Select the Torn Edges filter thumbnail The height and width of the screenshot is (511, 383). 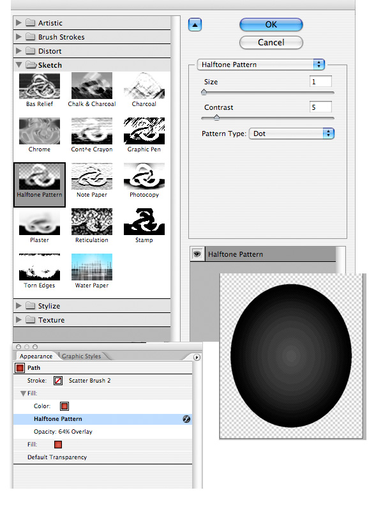[x=40, y=267]
